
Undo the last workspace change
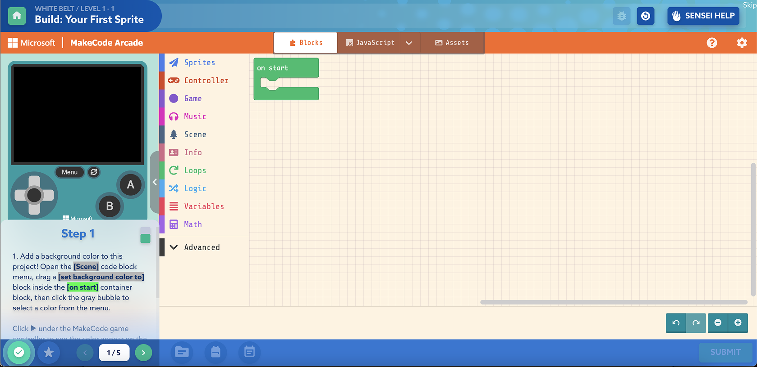676,323
